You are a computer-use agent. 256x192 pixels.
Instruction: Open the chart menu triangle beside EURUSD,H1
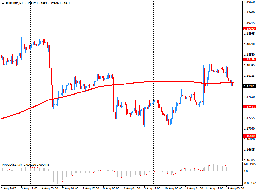click(x=3, y=4)
